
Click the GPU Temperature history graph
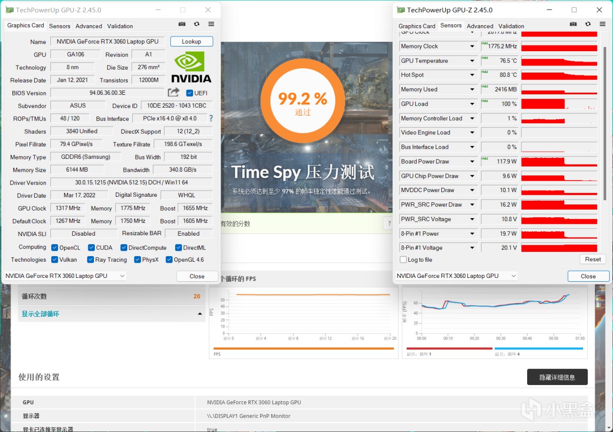559,61
